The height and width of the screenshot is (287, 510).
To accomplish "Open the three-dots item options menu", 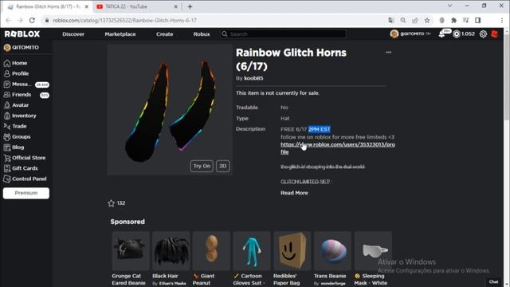I will click(388, 53).
